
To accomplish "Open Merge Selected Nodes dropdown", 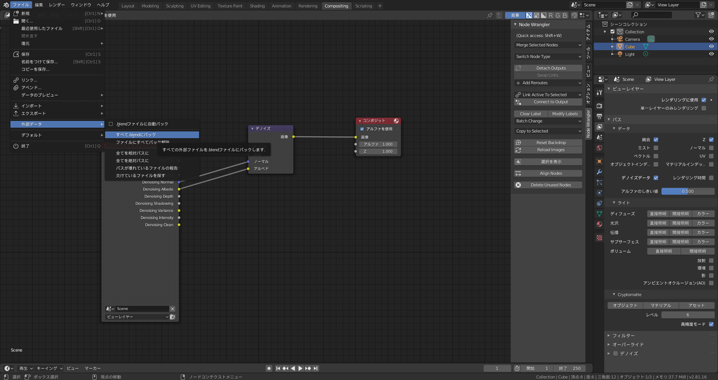I will pyautogui.click(x=548, y=45).
